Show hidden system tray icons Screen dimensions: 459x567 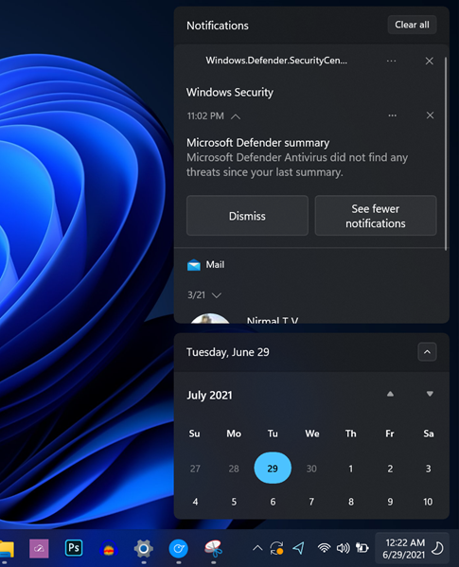257,548
